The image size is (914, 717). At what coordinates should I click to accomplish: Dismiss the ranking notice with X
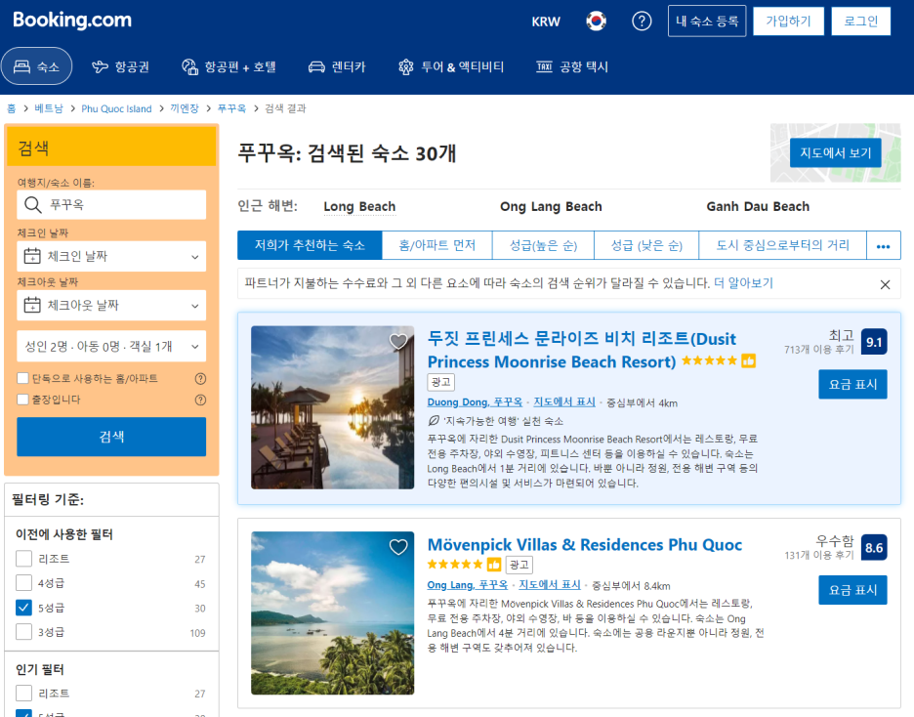pos(885,284)
